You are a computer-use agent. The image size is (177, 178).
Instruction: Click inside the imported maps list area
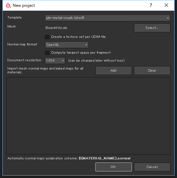pyautogui.click(x=88, y=116)
